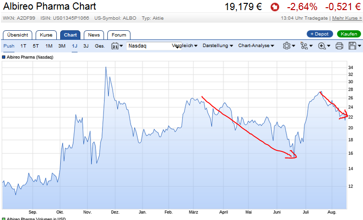Toggle the Push live update option
Image resolution: width=363 pixels, height=220 pixels.
click(x=9, y=46)
